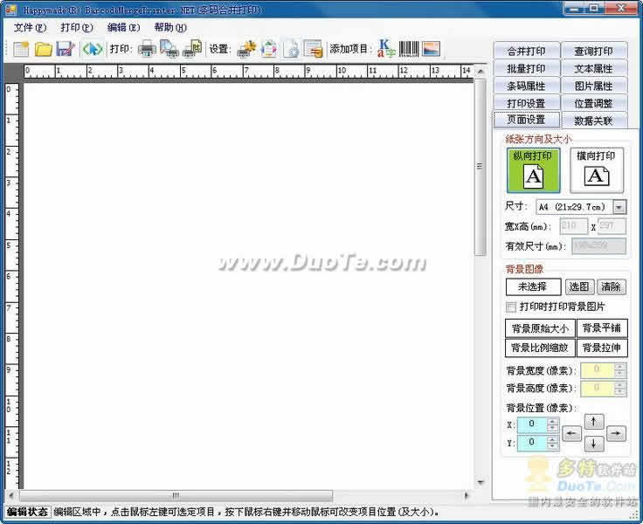The height and width of the screenshot is (524, 643).
Task: Click the paper width field
Action: (x=574, y=226)
